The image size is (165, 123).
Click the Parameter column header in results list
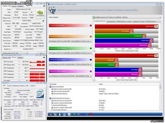tap(73, 84)
